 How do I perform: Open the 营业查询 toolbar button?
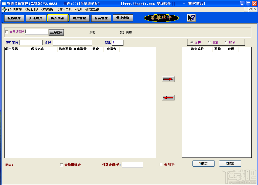[x=123, y=18]
